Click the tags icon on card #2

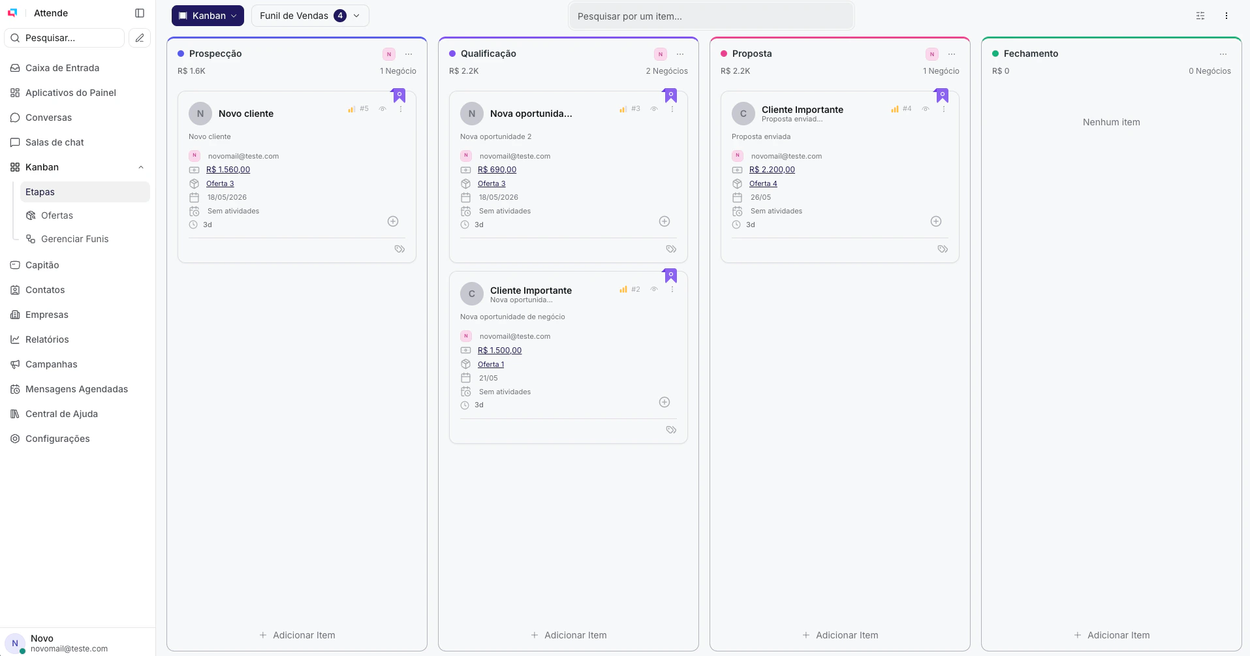pos(671,430)
